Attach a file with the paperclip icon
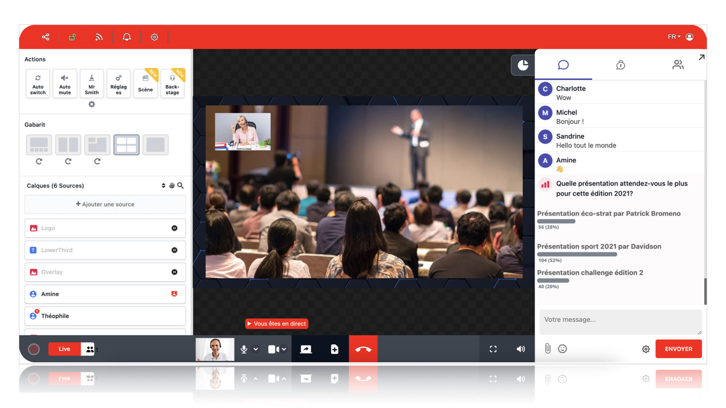 [548, 348]
